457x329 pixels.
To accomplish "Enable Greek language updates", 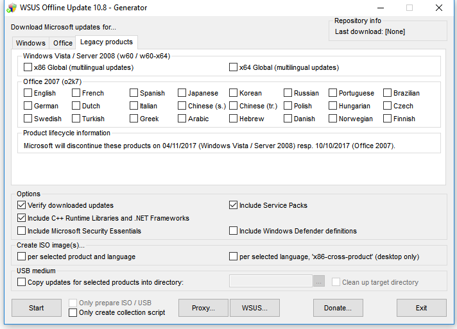I will 134,119.
